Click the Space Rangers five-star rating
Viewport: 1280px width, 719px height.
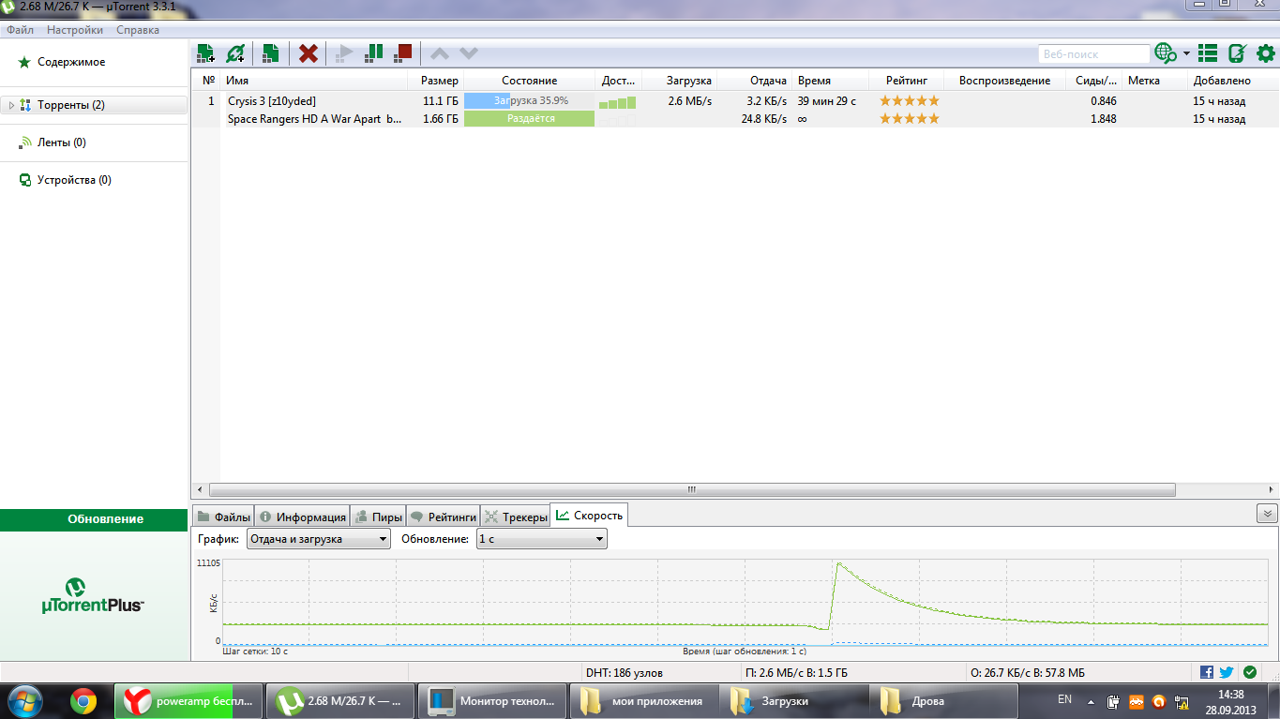point(909,119)
